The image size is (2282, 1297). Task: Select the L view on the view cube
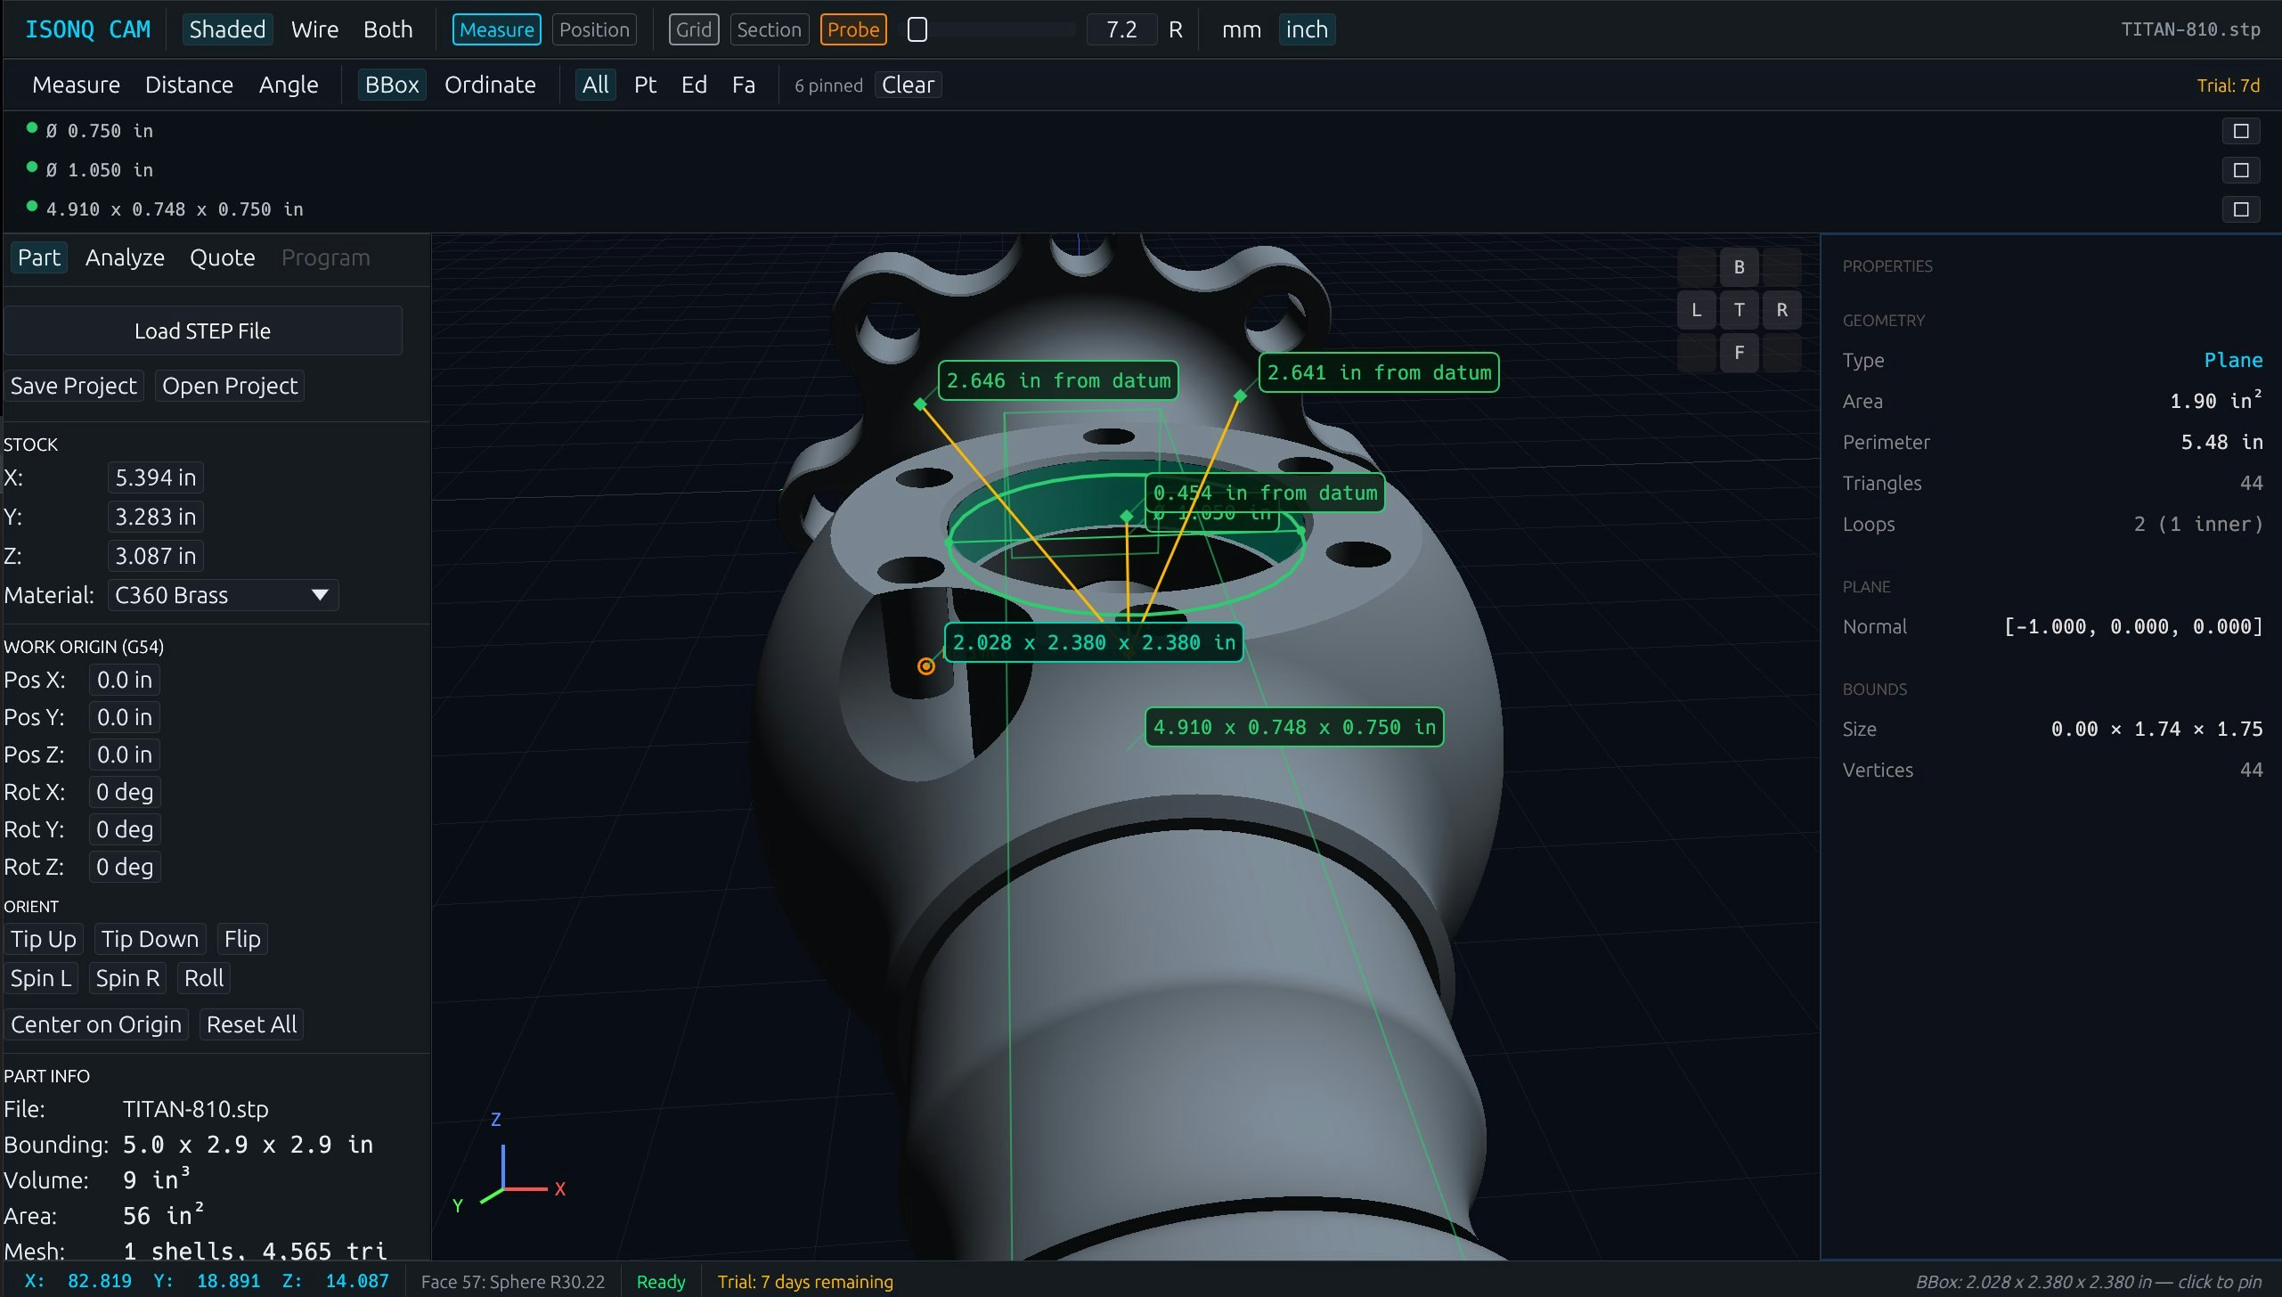tap(1696, 310)
